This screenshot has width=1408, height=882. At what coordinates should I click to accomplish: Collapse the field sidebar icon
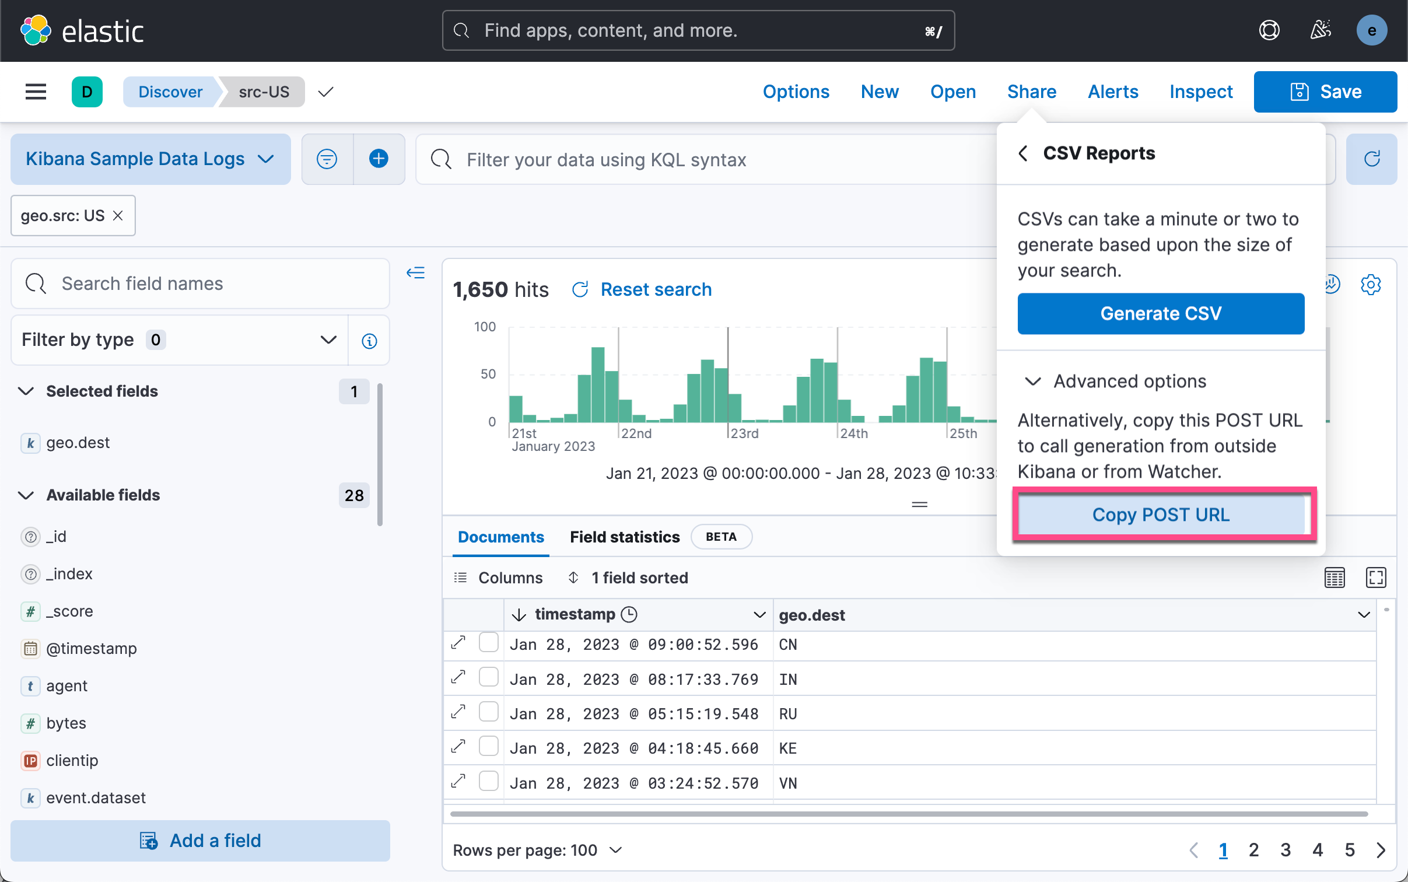coord(415,272)
